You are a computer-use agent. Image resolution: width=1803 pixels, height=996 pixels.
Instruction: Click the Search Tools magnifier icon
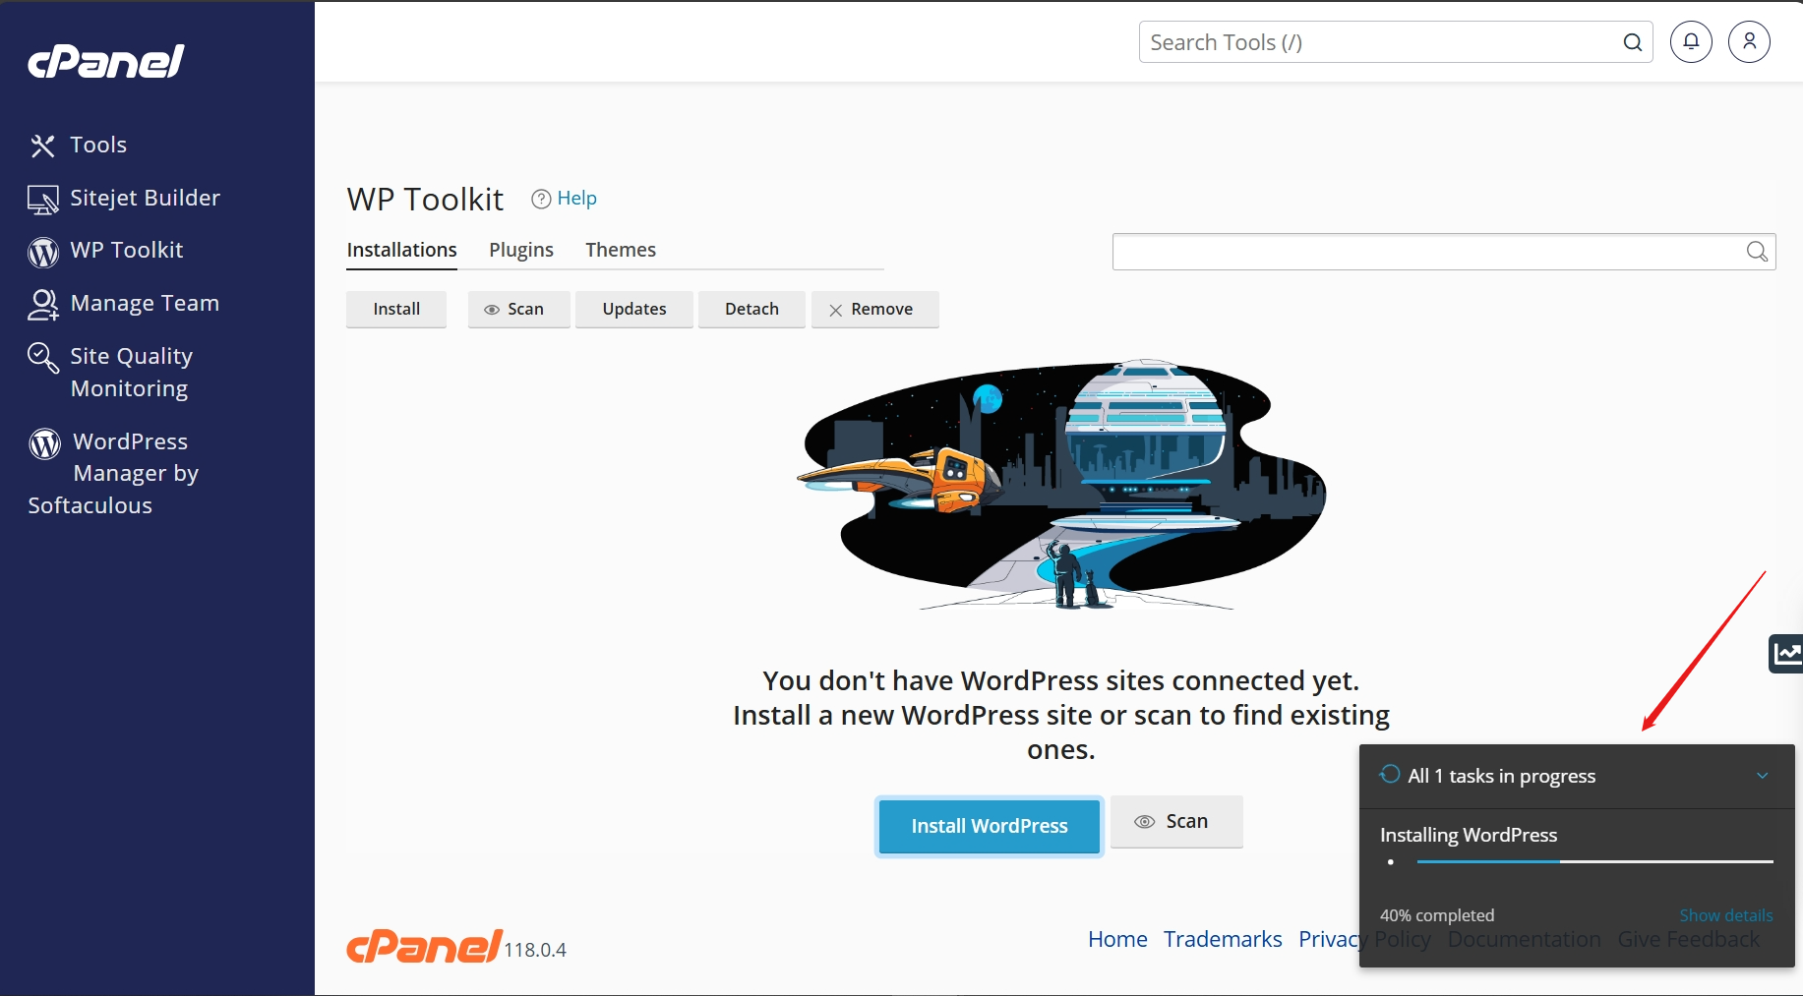pos(1633,42)
